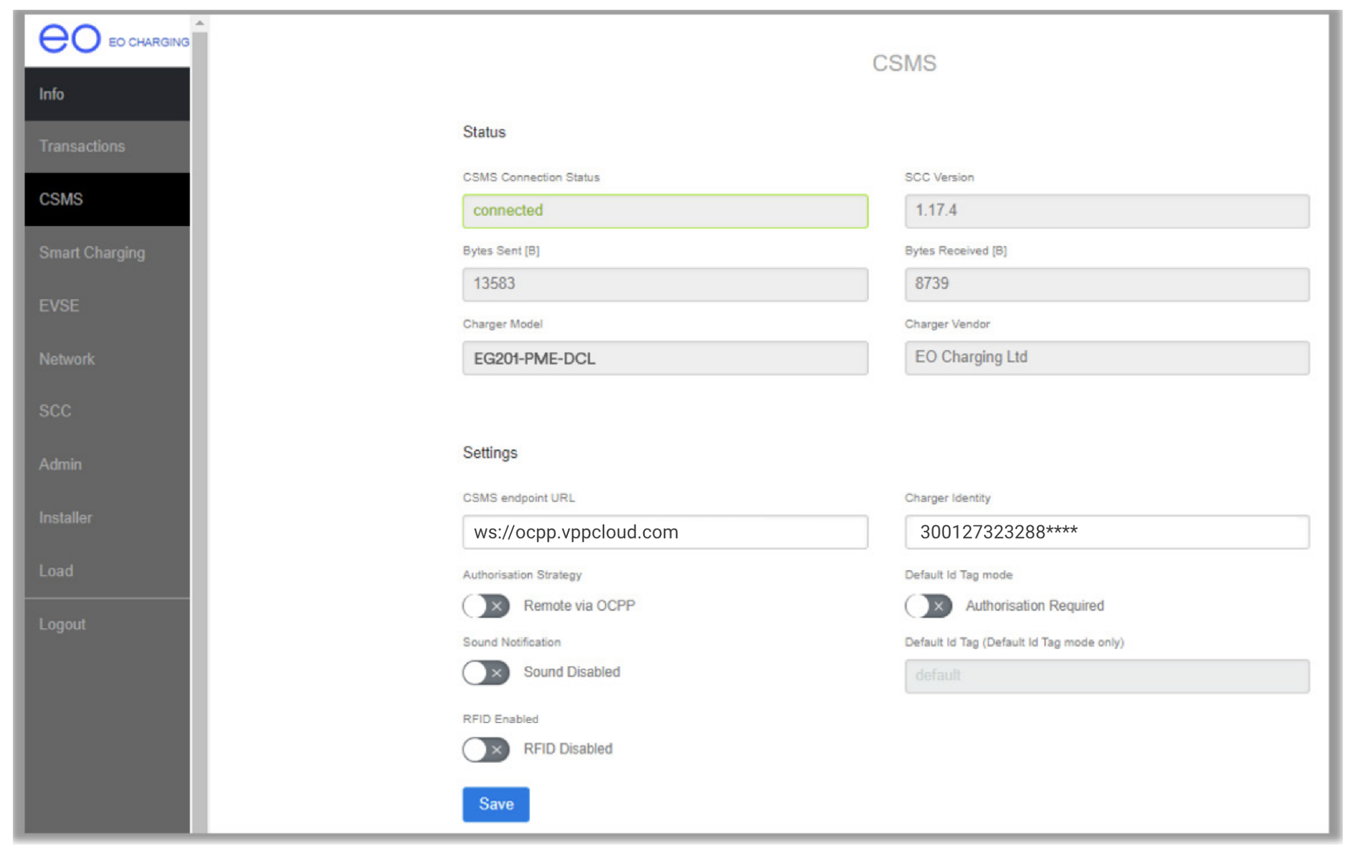Click the CSMS endpoint URL field
Viewport: 1363px width, 857px height.
(x=664, y=533)
